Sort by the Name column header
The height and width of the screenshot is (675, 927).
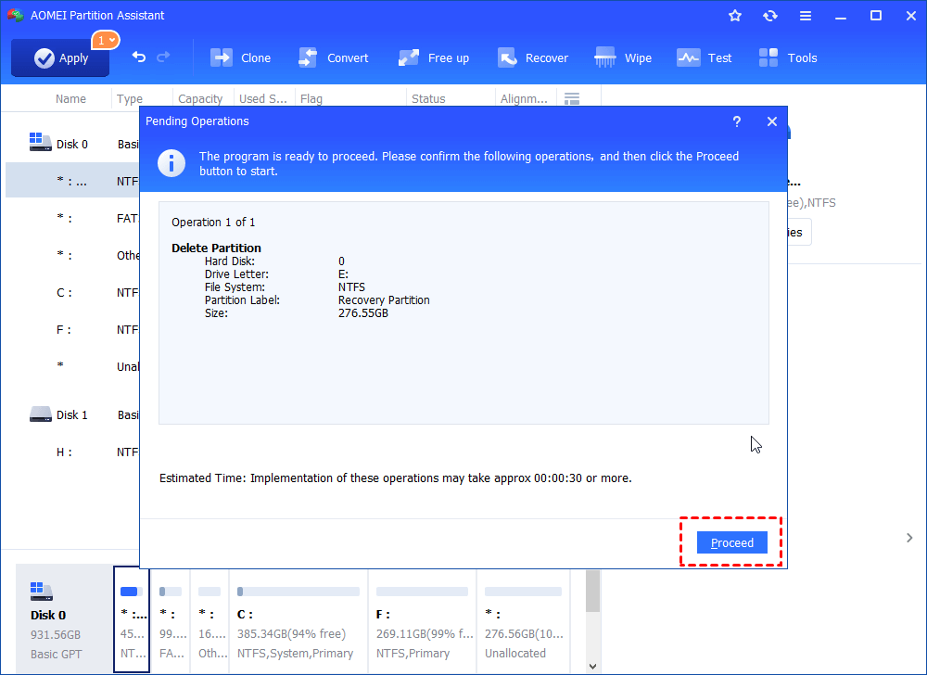[x=70, y=98]
